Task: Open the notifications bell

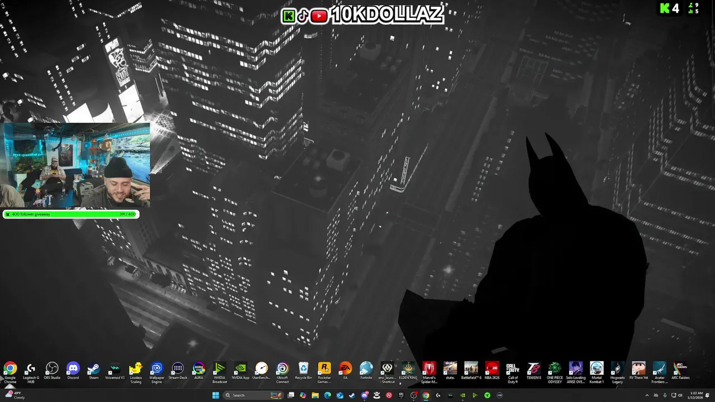Action: [707, 395]
